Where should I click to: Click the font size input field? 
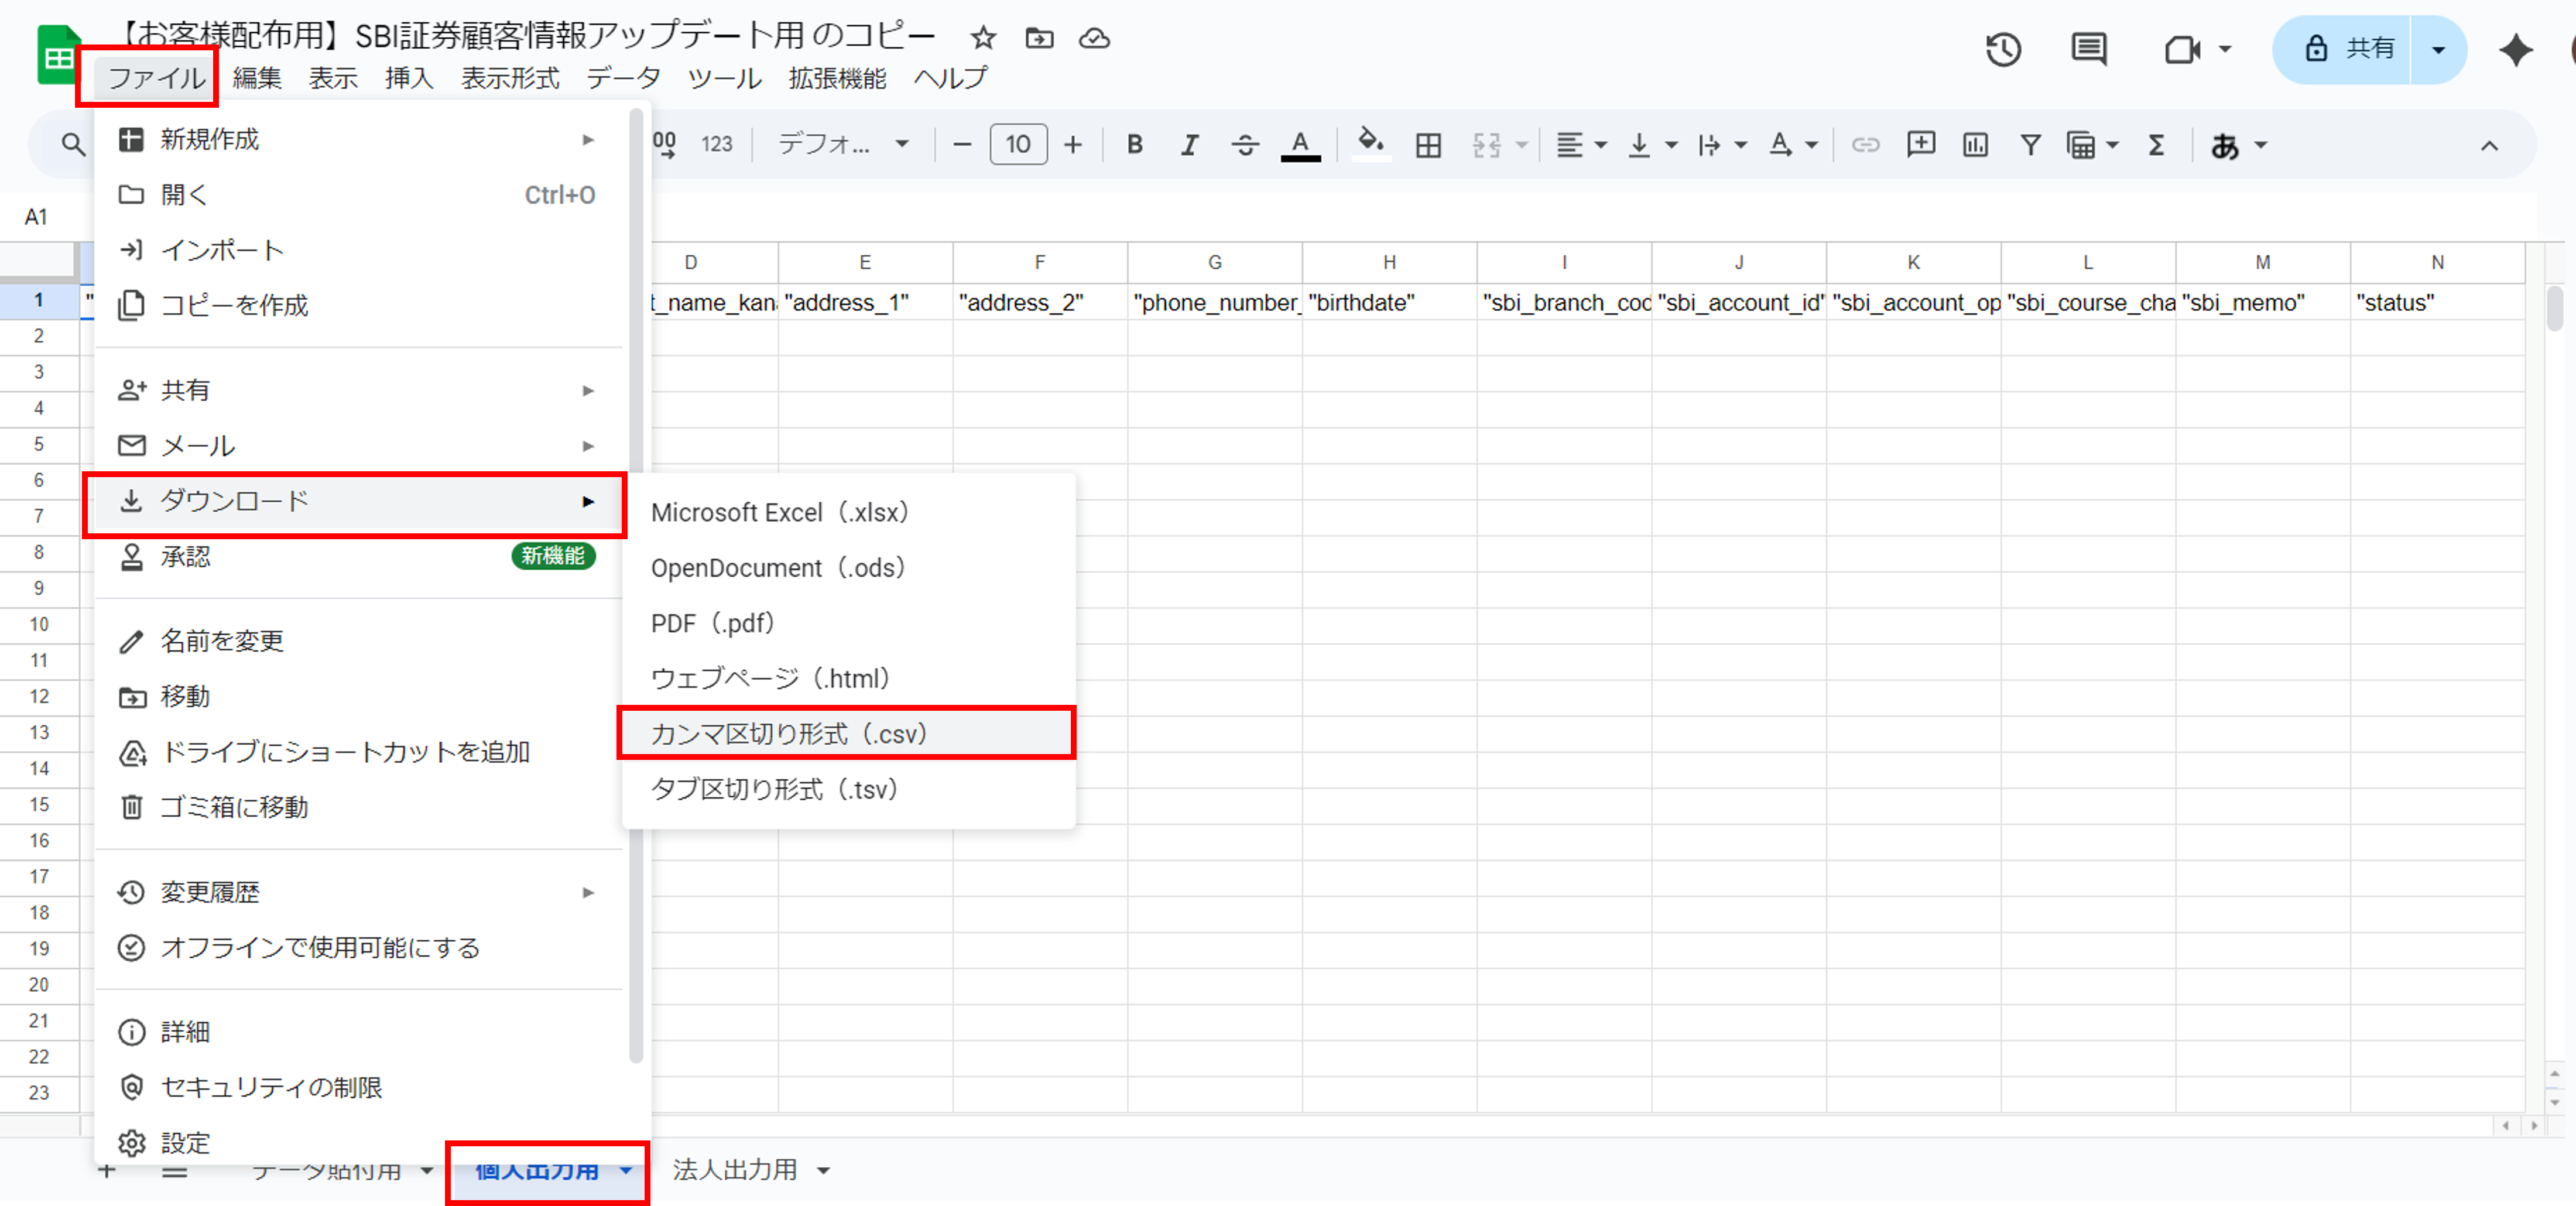pyautogui.click(x=1018, y=146)
